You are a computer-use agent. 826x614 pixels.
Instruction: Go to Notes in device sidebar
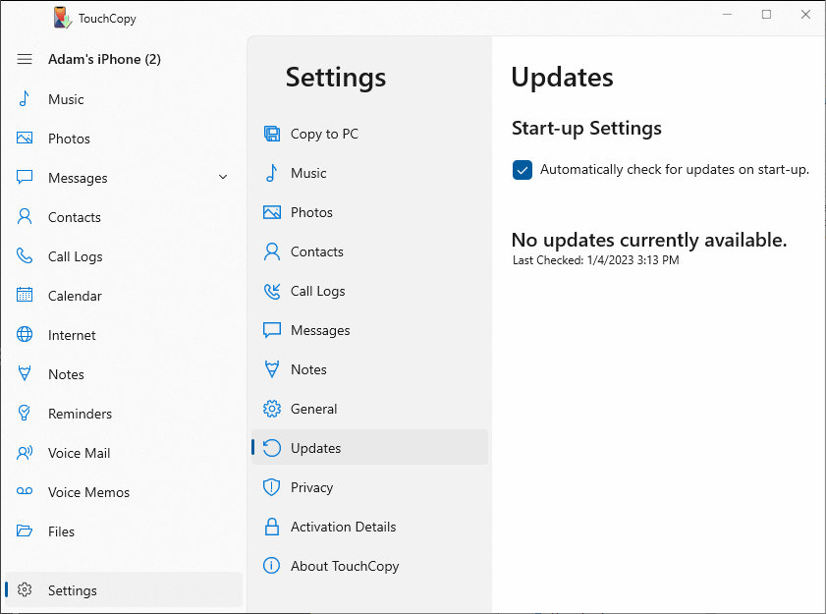pos(124,373)
